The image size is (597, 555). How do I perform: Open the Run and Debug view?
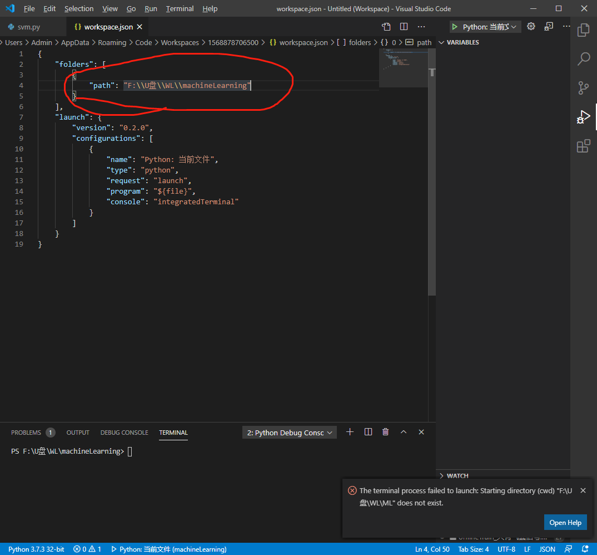pyautogui.click(x=584, y=117)
